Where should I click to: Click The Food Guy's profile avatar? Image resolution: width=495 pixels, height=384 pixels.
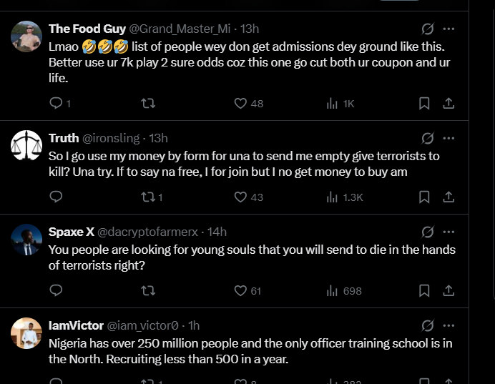tap(26, 36)
